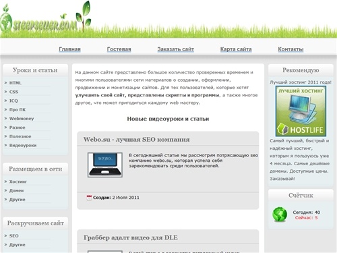Open article Webo.su - лучшая SEO компания
The image size is (337, 253).
click(136, 140)
